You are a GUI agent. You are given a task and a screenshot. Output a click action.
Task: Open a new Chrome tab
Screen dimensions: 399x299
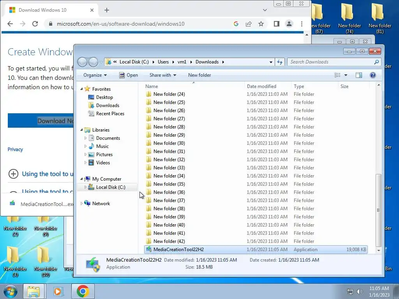(107, 10)
